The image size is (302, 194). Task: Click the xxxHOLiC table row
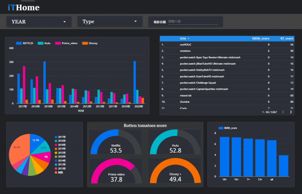227,45
